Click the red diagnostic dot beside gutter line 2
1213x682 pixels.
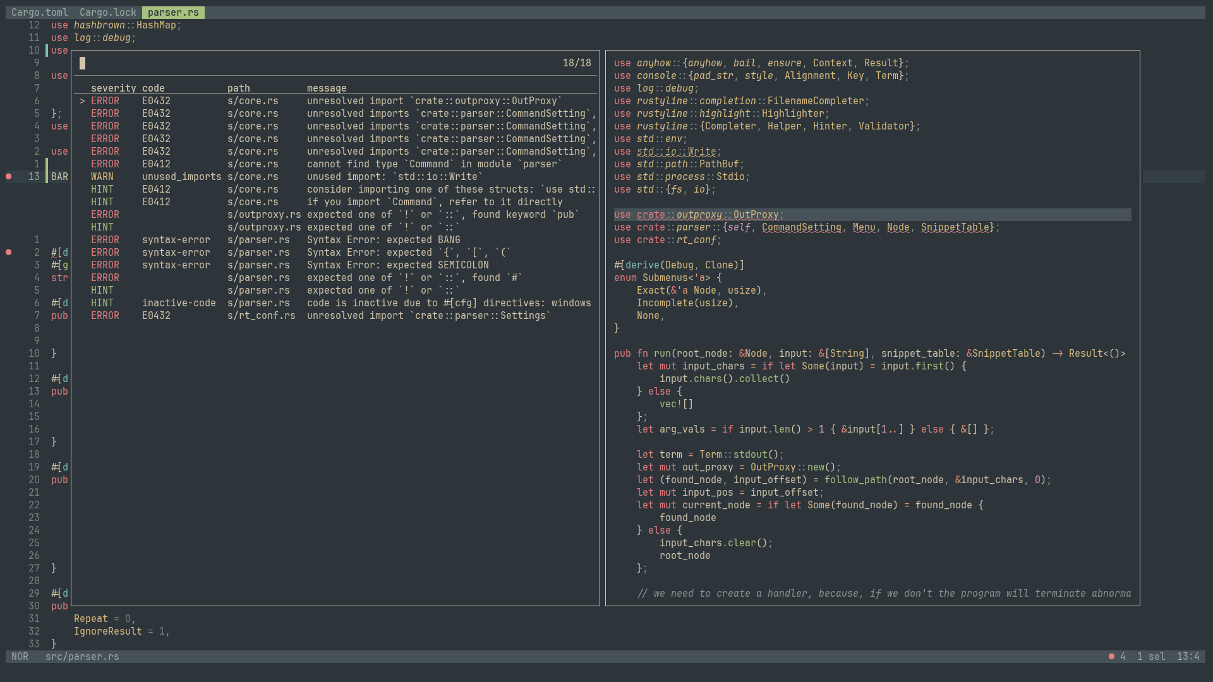9,253
